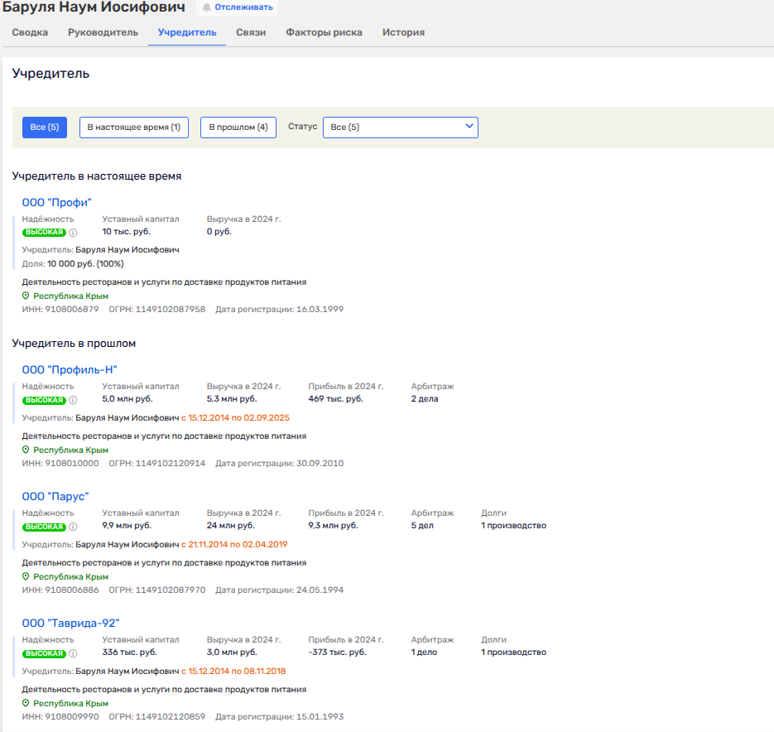Click info icon beside ООО "Профи" reliability badge
This screenshot has height=732, width=774.
click(x=73, y=233)
